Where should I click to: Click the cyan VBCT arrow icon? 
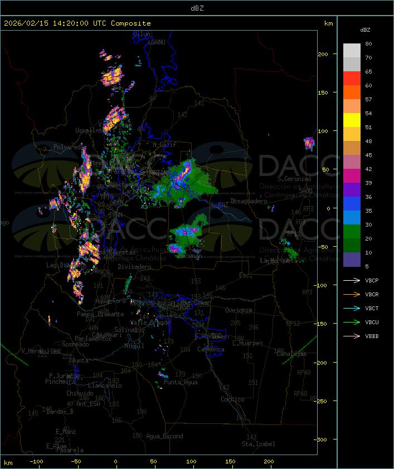(x=352, y=309)
